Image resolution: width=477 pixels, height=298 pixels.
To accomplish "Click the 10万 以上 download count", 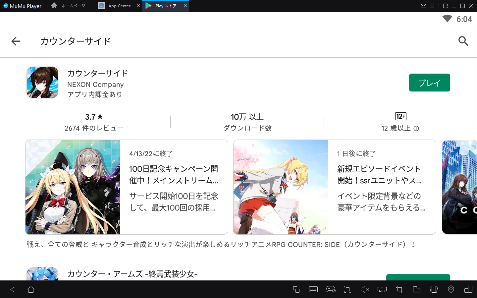I will [247, 117].
